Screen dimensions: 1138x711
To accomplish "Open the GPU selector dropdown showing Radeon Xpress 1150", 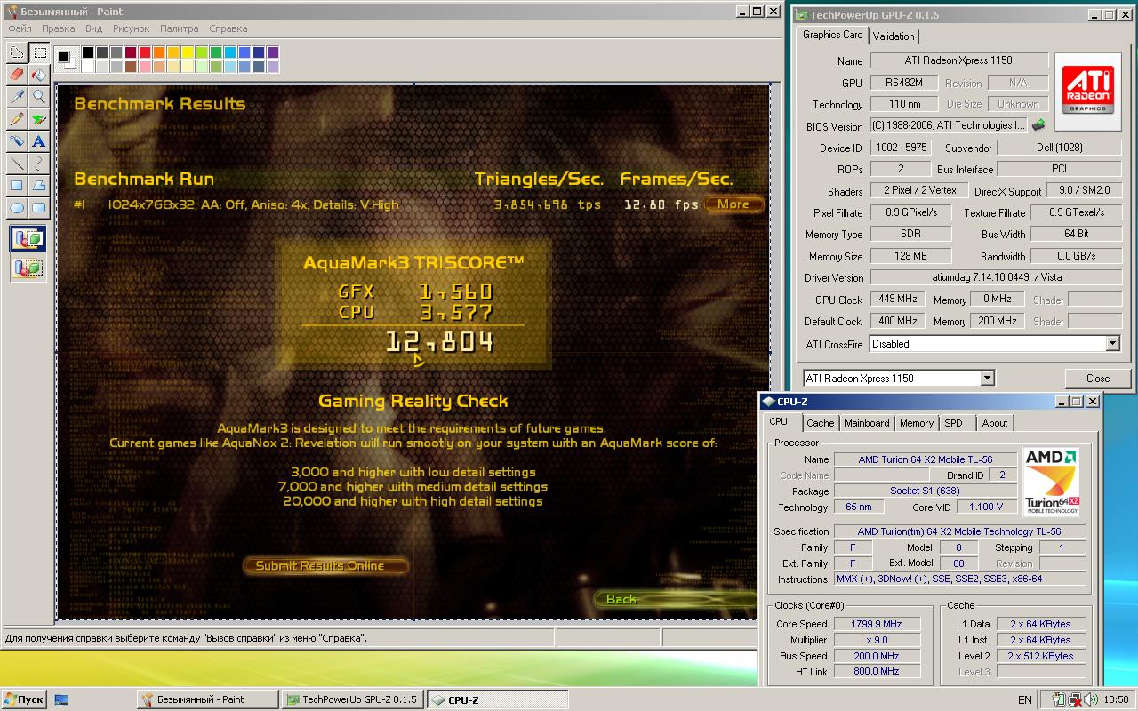I will pyautogui.click(x=987, y=379).
